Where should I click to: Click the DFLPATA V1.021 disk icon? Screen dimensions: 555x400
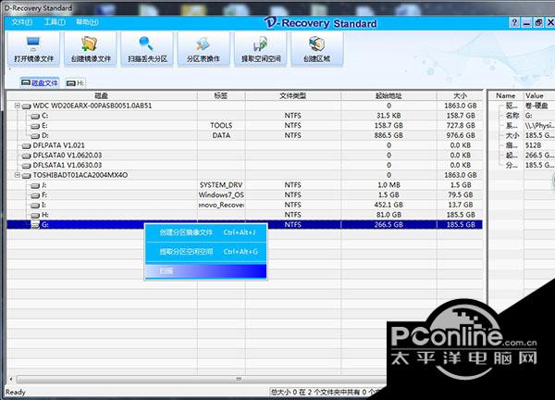(x=26, y=145)
